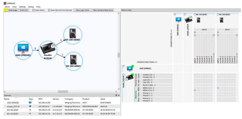The image size is (242, 119).
Task: Open the Settings menu
Action: (x=22, y=7)
